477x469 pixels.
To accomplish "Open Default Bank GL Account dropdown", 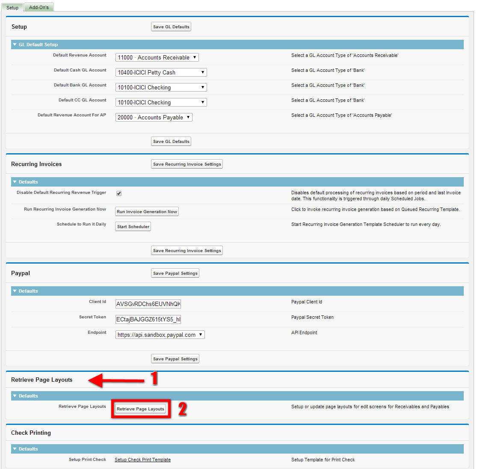I will [x=161, y=87].
